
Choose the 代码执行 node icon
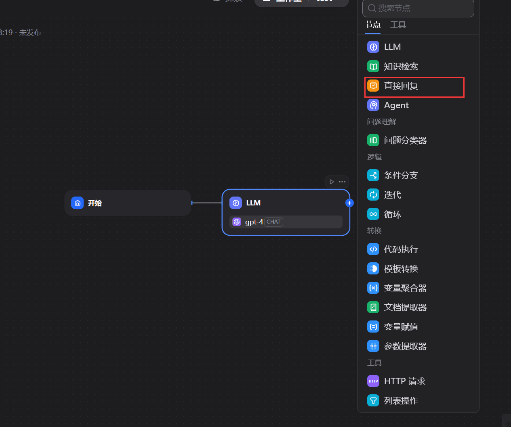[373, 249]
